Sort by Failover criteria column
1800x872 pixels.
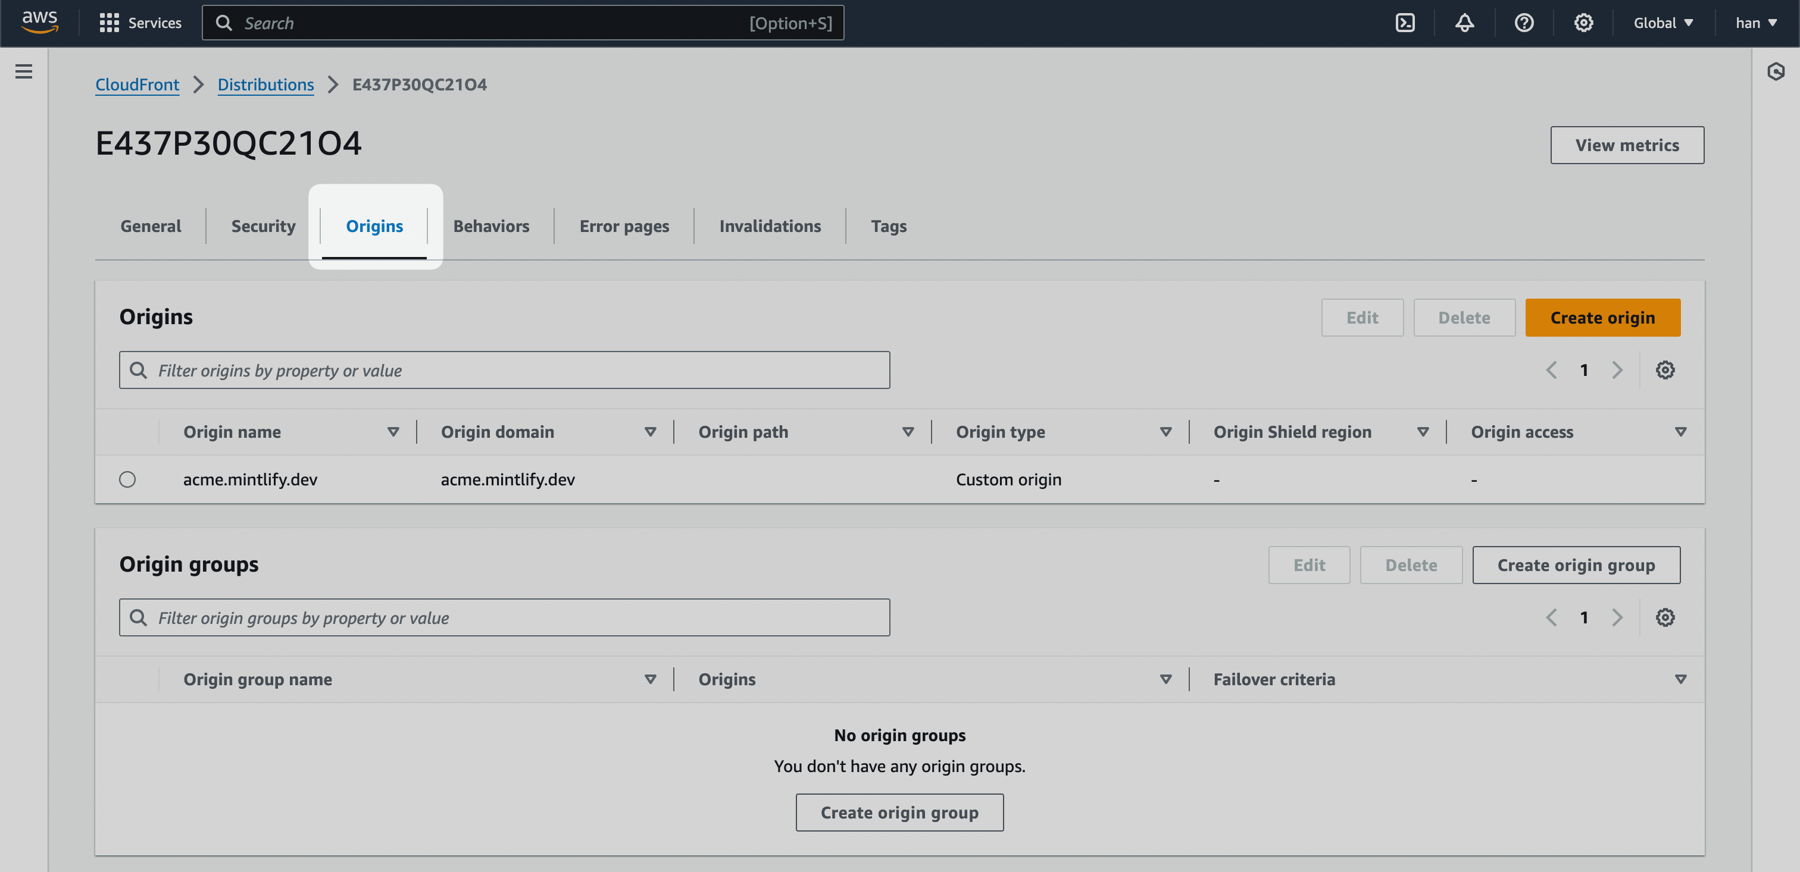pyautogui.click(x=1680, y=679)
